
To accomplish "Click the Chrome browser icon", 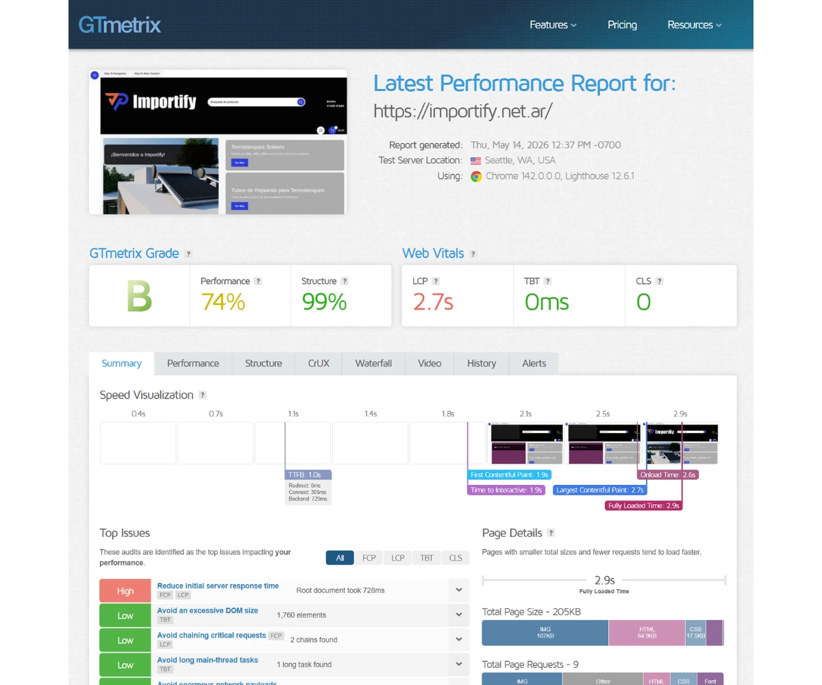I will click(x=476, y=176).
